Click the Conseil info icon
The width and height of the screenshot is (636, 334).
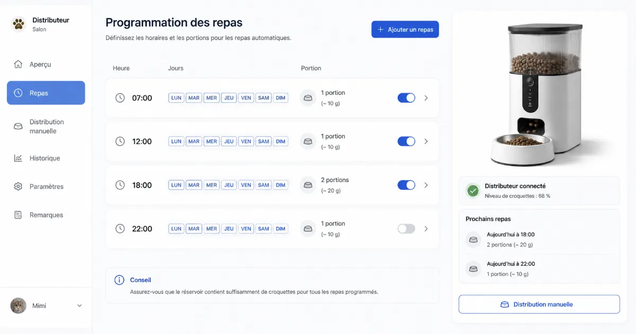[x=119, y=280]
